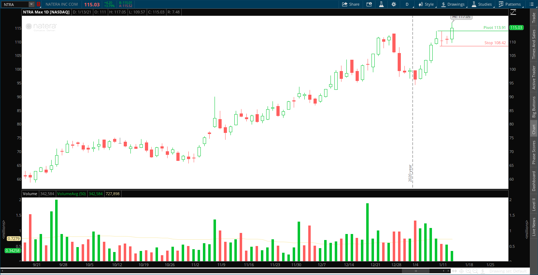Click the Share export icon
The image size is (538, 275).
(x=345, y=4)
